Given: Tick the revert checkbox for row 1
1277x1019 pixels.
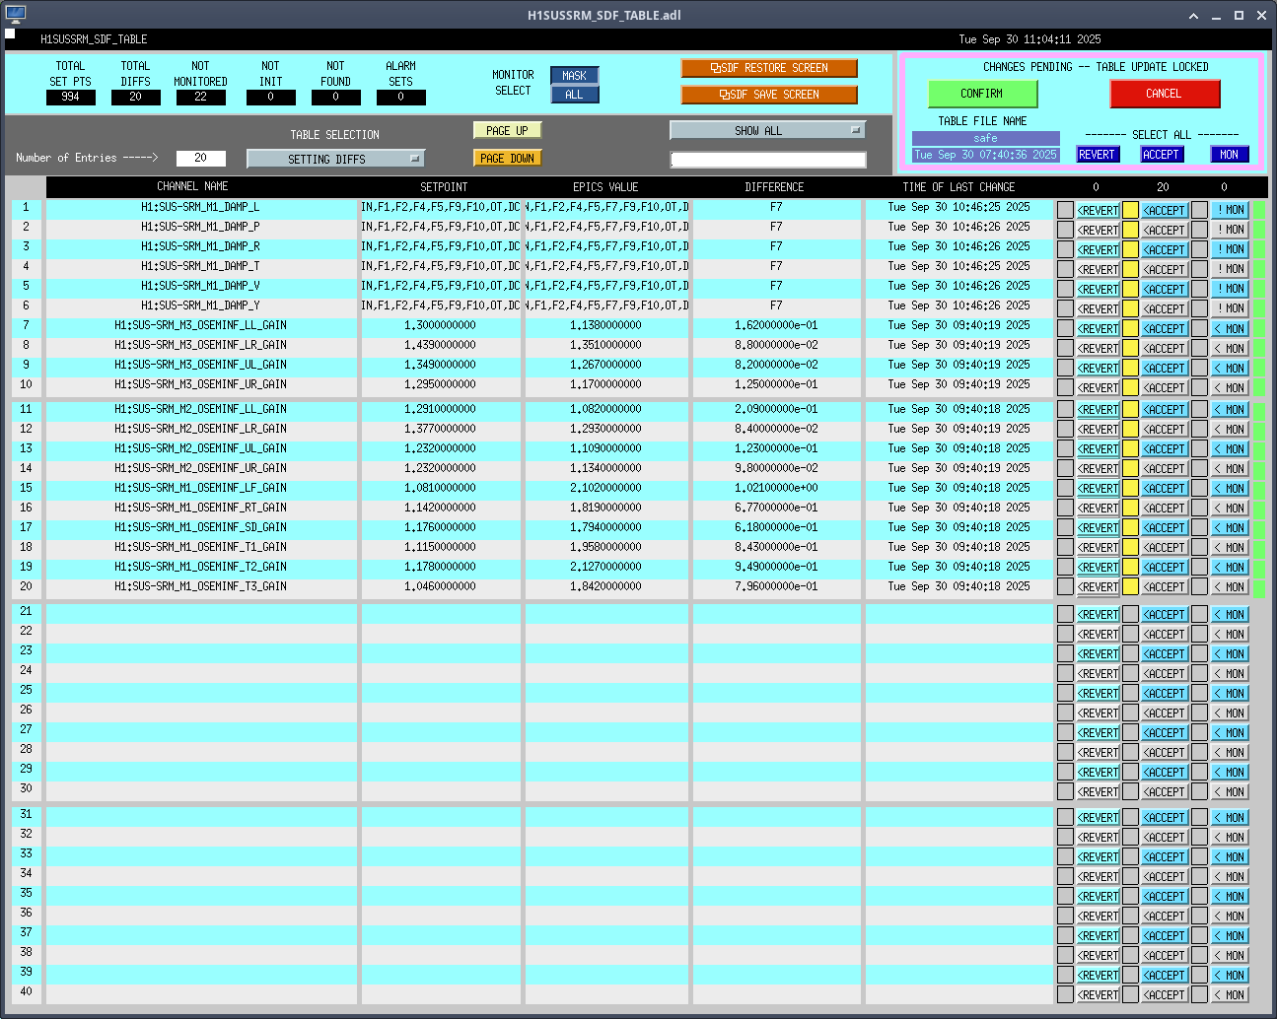Looking at the screenshot, I should coord(1065,210).
